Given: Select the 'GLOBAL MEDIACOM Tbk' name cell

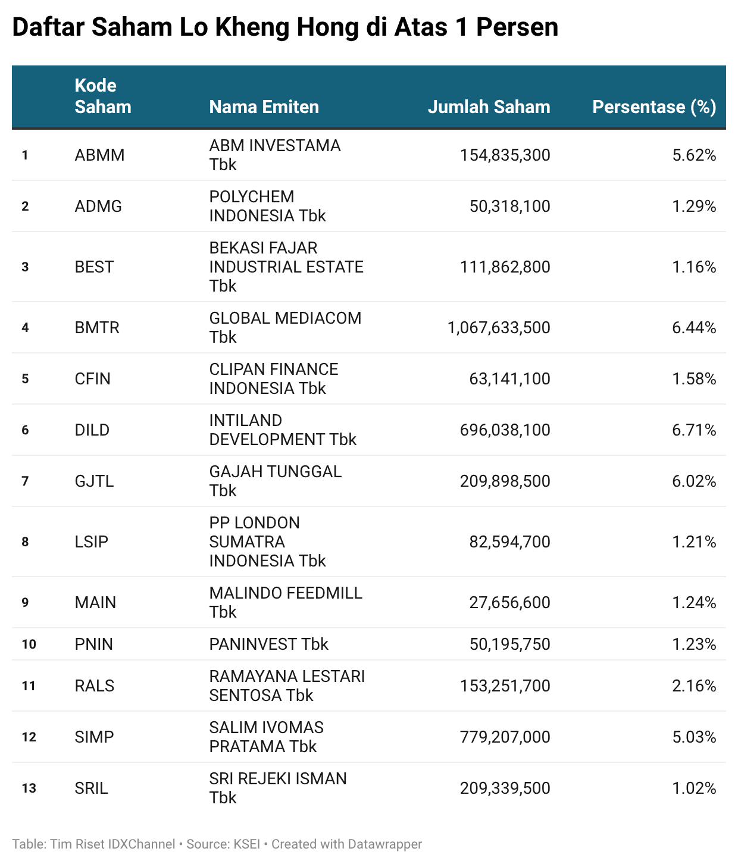Looking at the screenshot, I should [x=285, y=328].
